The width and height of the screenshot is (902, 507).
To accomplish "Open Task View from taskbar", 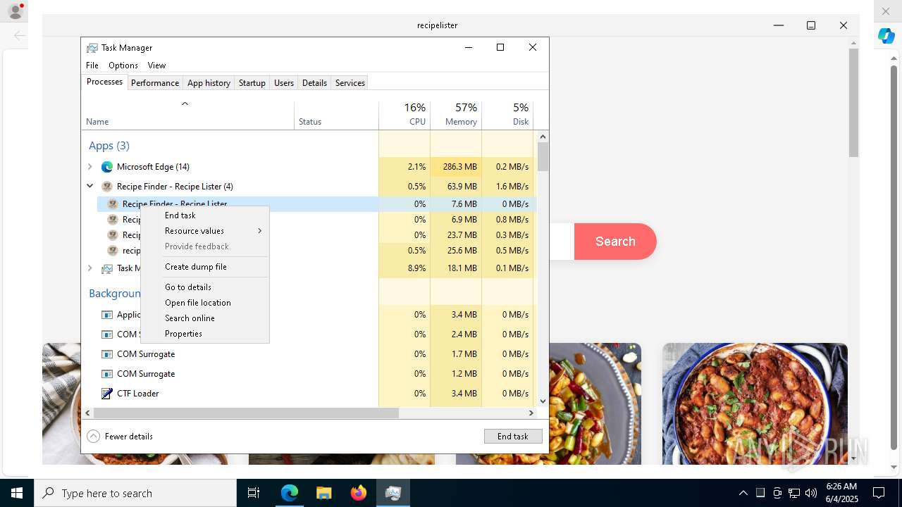I will pyautogui.click(x=254, y=493).
